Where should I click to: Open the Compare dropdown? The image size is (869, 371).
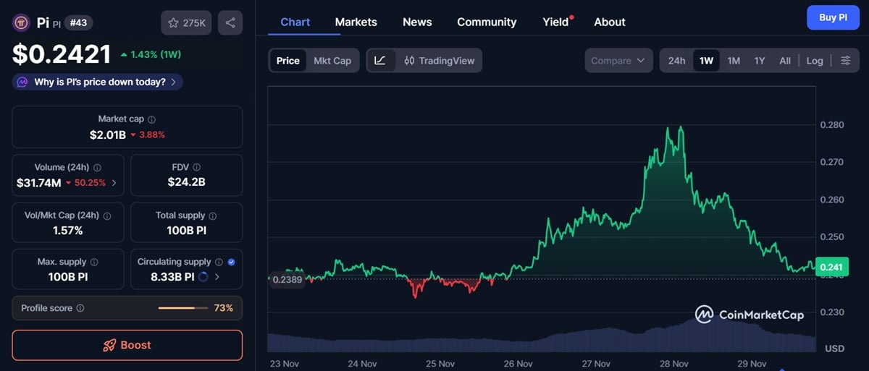coord(618,61)
